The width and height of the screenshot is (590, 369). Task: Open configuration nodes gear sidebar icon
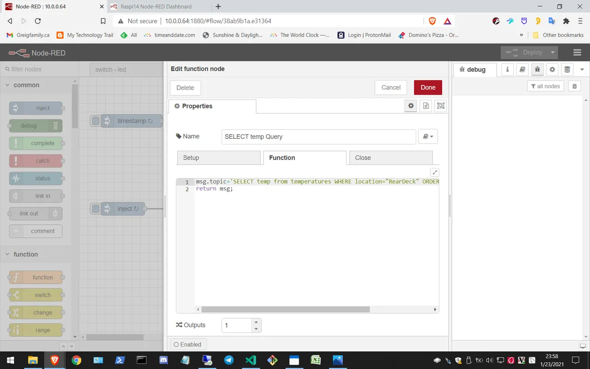click(552, 69)
